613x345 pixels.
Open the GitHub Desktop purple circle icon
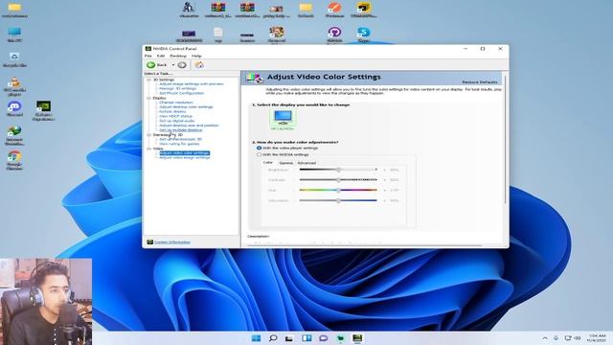point(334,32)
